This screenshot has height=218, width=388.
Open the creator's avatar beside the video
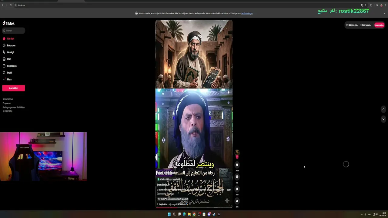237,153
